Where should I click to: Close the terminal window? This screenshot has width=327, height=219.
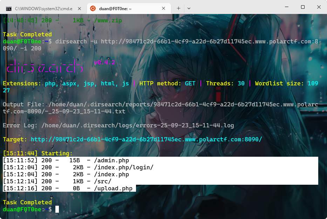click(x=319, y=7)
